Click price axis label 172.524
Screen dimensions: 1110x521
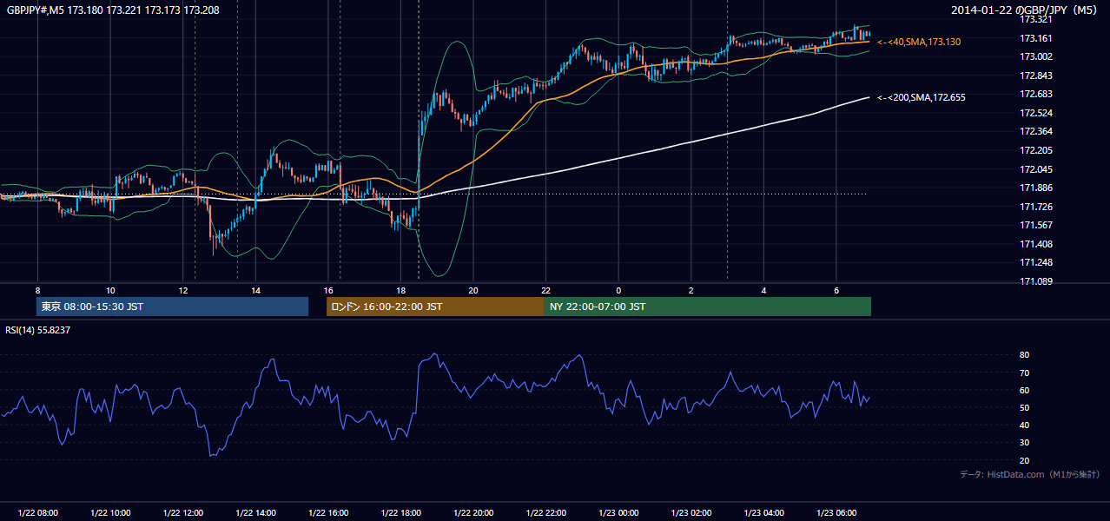(x=1035, y=113)
